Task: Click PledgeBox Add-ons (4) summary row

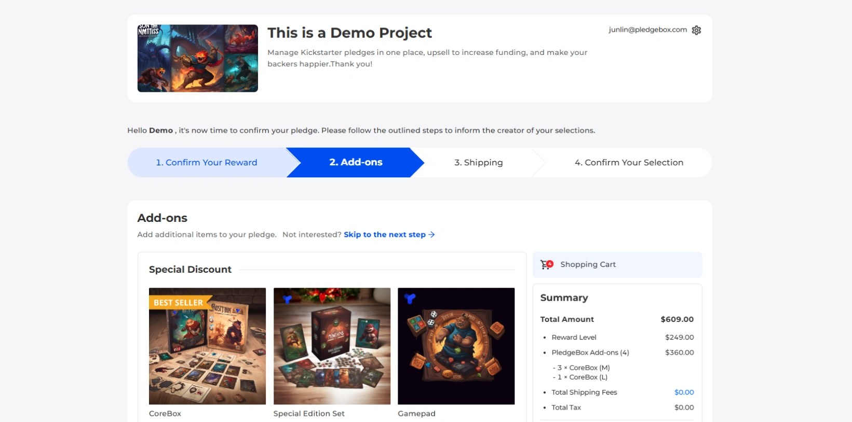Action: 617,353
